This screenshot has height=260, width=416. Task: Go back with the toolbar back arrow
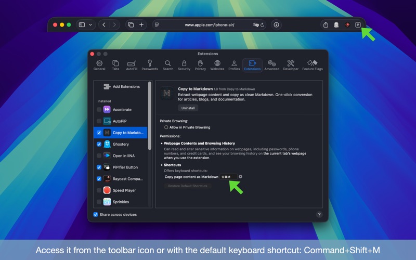point(104,24)
